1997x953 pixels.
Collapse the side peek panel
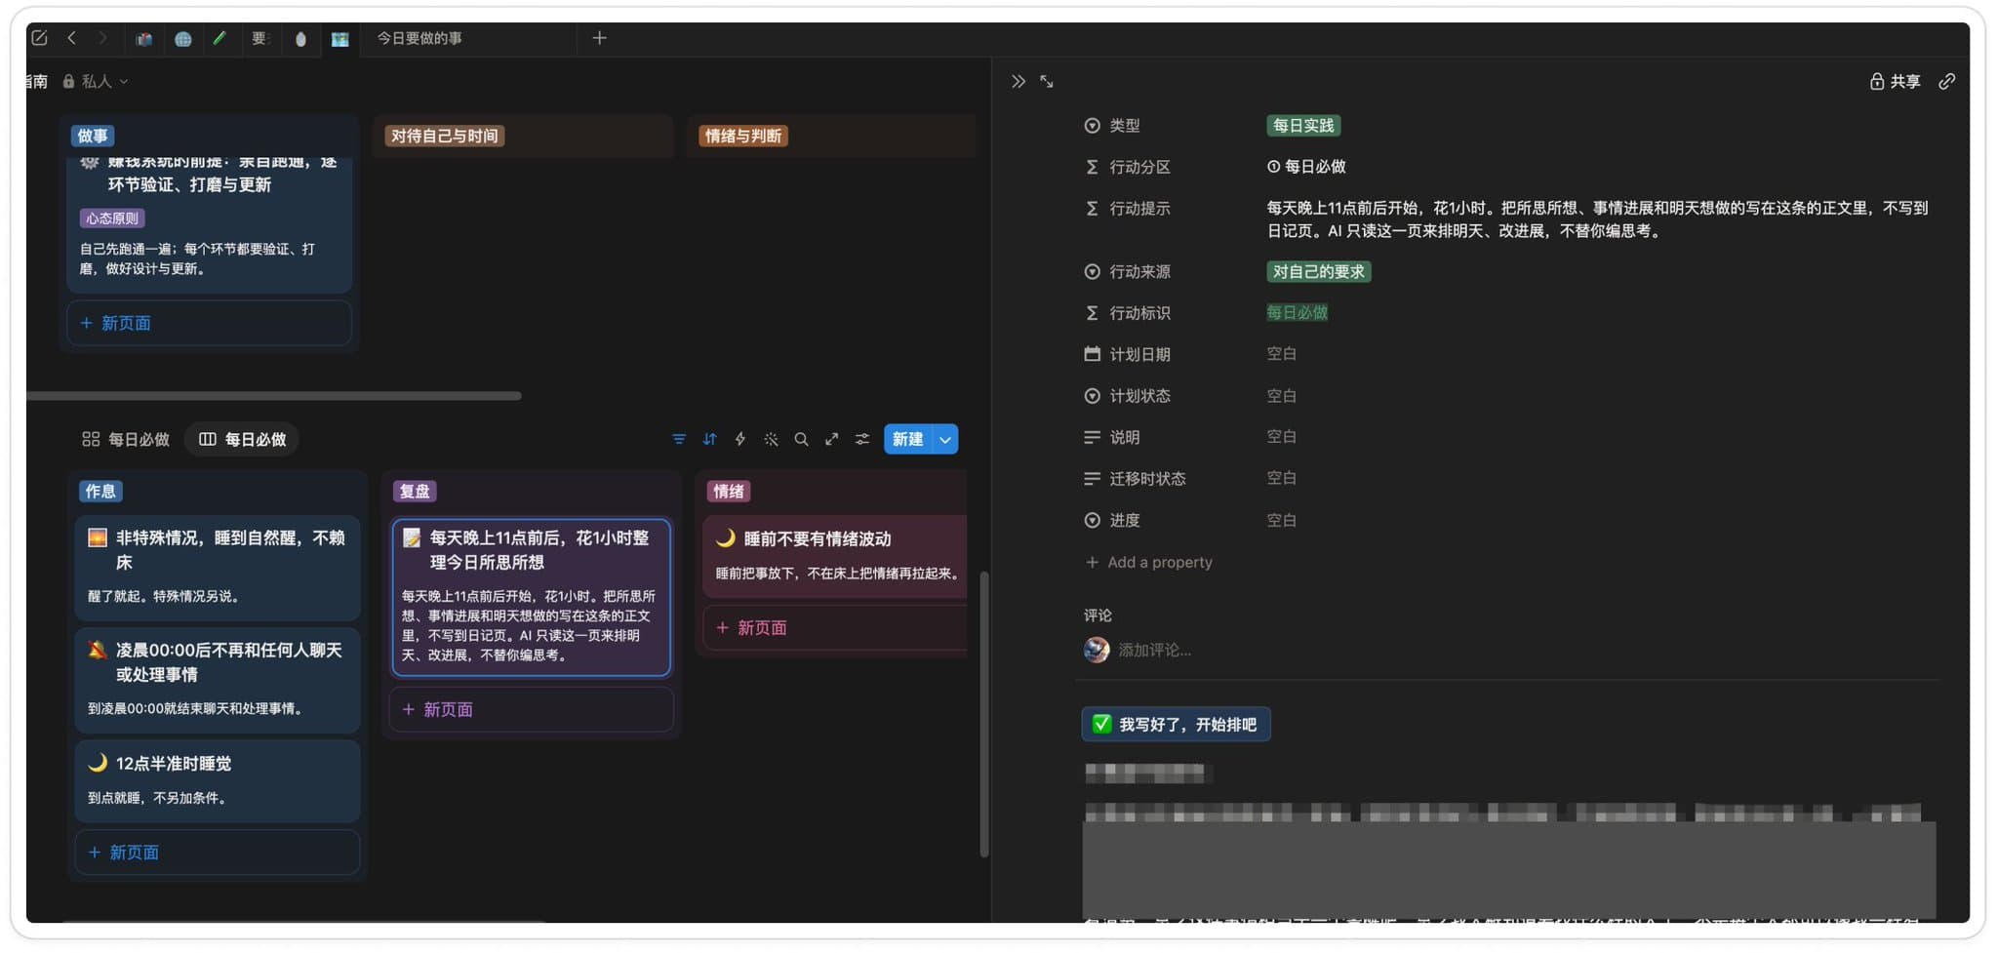pyautogui.click(x=1018, y=82)
